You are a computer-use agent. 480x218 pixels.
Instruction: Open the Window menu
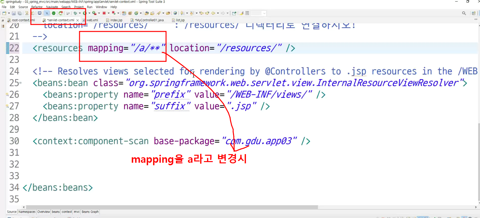click(101, 7)
